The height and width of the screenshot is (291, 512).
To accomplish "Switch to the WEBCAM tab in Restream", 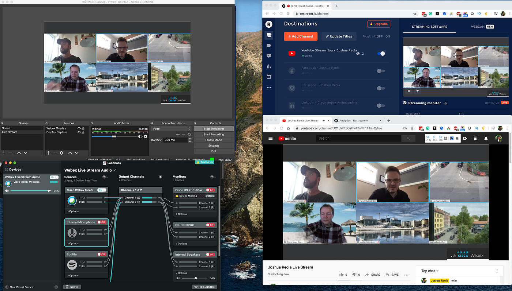I will (x=483, y=27).
